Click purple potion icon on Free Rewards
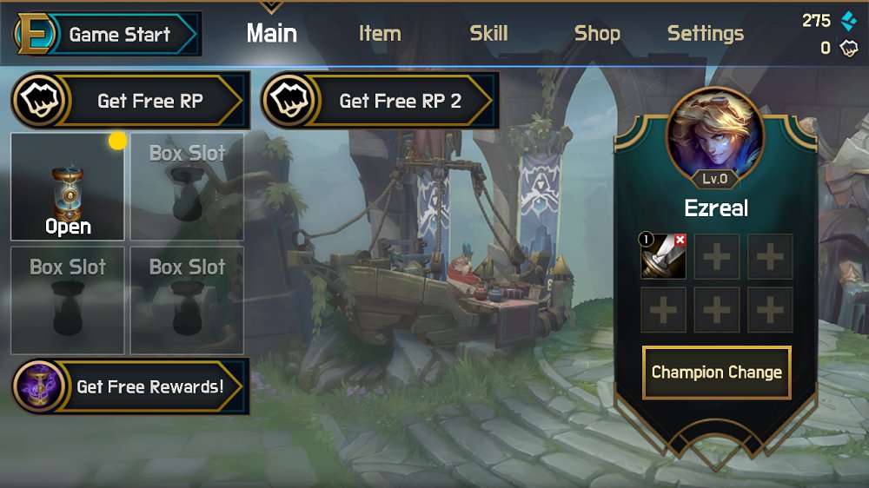This screenshot has height=488, width=869. (x=39, y=386)
